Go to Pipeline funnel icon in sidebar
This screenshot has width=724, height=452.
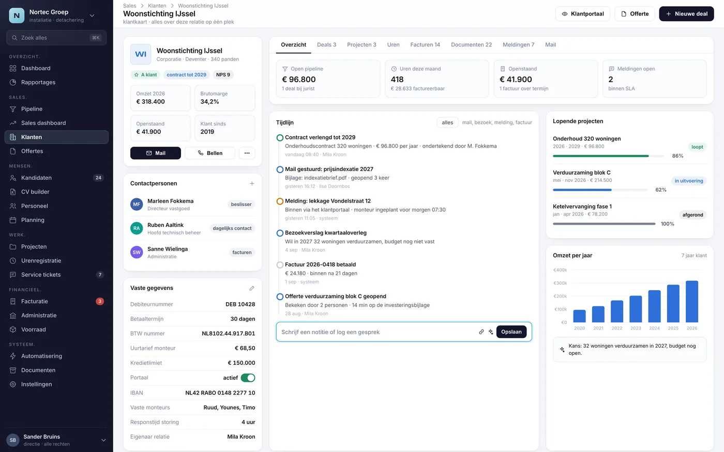point(13,109)
